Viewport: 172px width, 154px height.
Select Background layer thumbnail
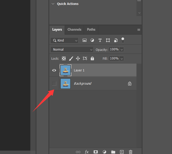(x=65, y=84)
